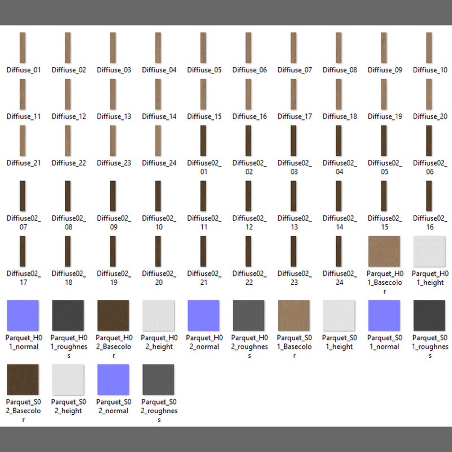The width and height of the screenshot is (452, 452).
Task: Open the Parquet_H02_Basecolor dark brown texture
Action: (x=113, y=316)
